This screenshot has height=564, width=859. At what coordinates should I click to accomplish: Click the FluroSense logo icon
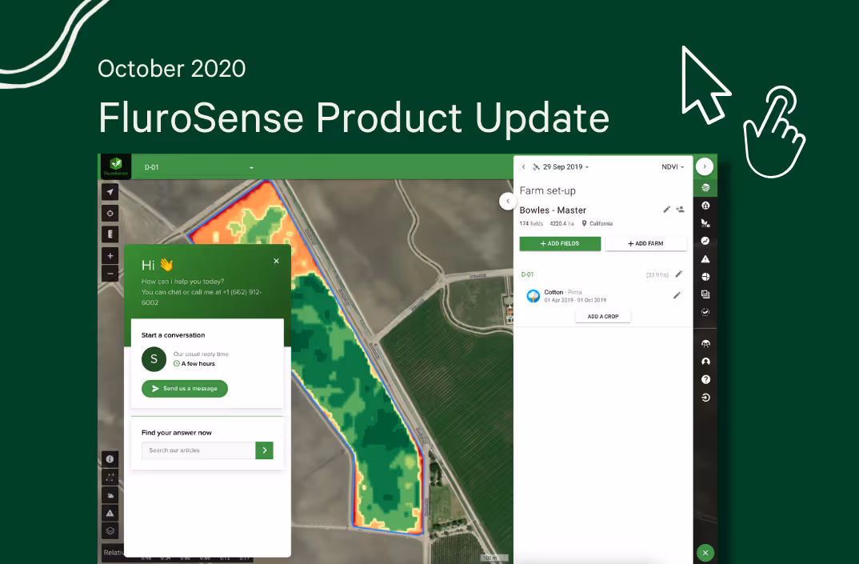coord(116,166)
